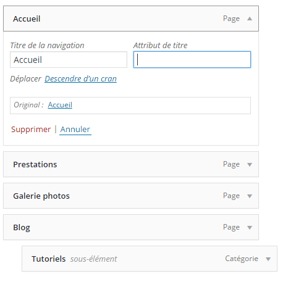Viewport: 283px width, 287px height.
Task: Select the Prestations menu item title
Action: click(x=35, y=165)
